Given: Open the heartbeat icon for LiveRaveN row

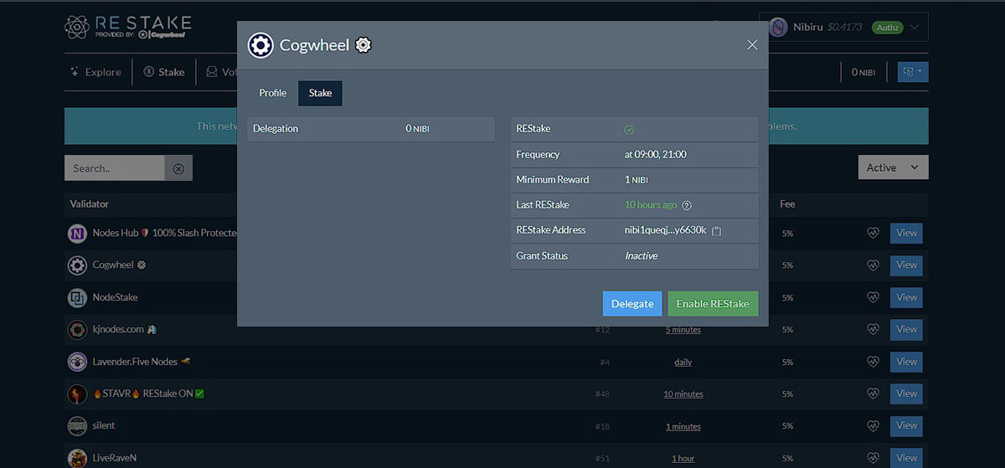Looking at the screenshot, I should 873,458.
